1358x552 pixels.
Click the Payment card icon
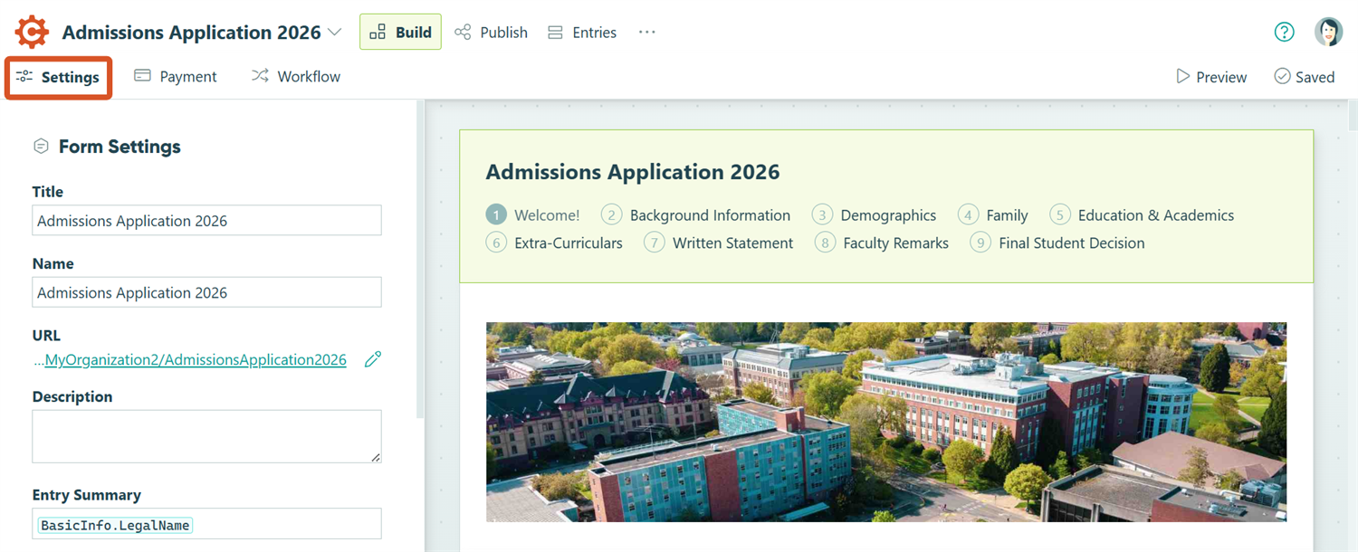click(142, 76)
